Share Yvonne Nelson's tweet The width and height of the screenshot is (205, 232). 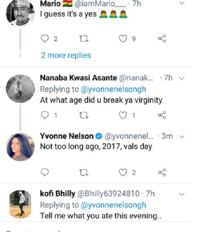(x=162, y=172)
